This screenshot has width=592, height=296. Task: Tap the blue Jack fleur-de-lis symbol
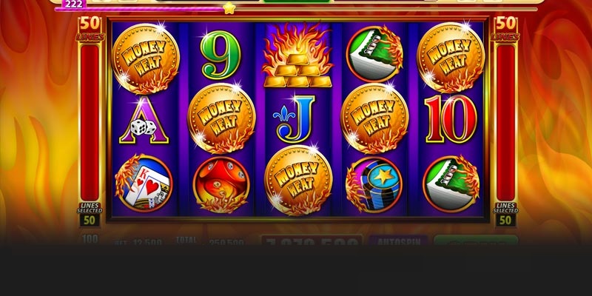pyautogui.click(x=295, y=118)
